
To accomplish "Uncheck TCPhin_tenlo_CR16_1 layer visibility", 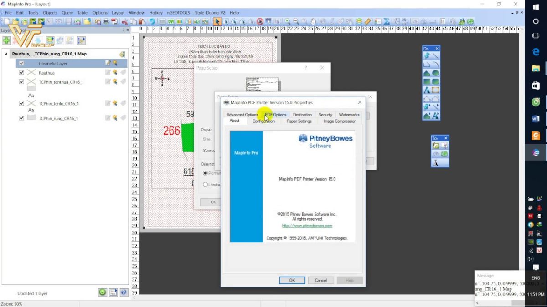I will pos(21,103).
